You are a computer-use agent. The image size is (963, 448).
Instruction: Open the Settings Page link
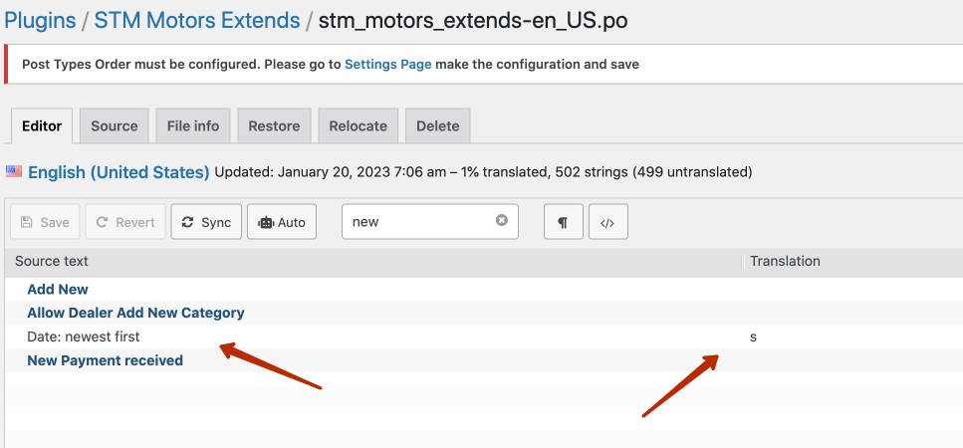click(x=387, y=64)
